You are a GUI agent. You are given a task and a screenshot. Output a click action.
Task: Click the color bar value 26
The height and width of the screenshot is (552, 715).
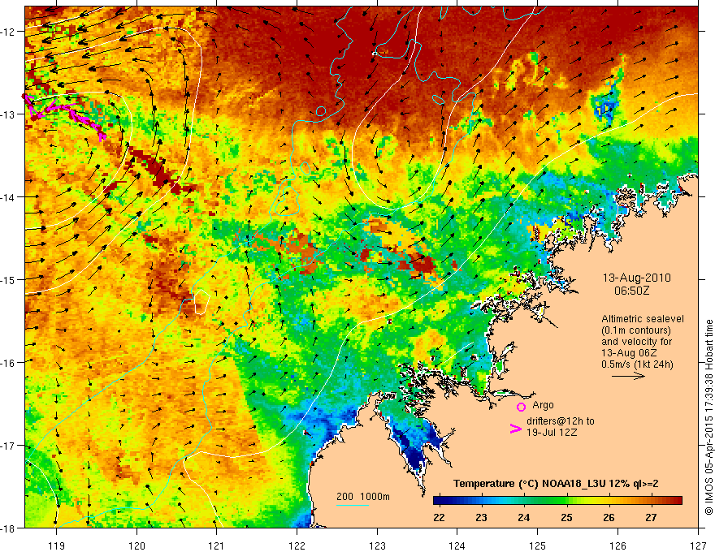(x=609, y=518)
